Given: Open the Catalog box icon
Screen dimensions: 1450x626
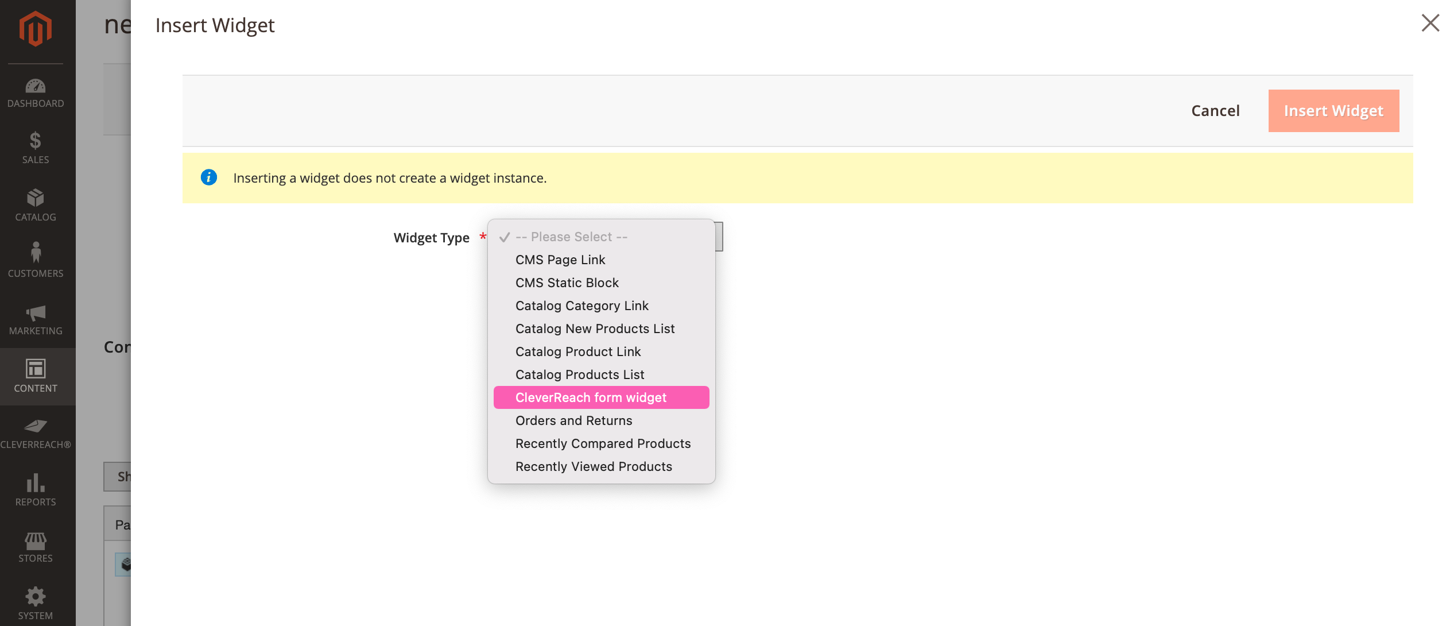Looking at the screenshot, I should coord(36,204).
